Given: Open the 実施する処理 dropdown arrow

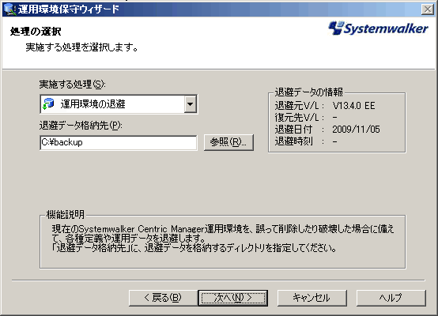Looking at the screenshot, I should [x=191, y=104].
